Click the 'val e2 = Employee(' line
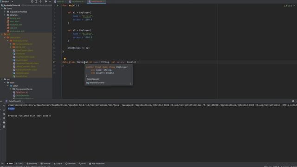This screenshot has width=297, height=167. pyautogui.click(x=79, y=30)
